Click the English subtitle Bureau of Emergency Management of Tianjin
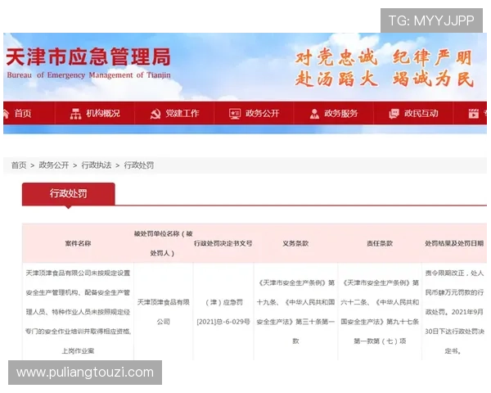The height and width of the screenshot is (393, 491). click(x=88, y=75)
